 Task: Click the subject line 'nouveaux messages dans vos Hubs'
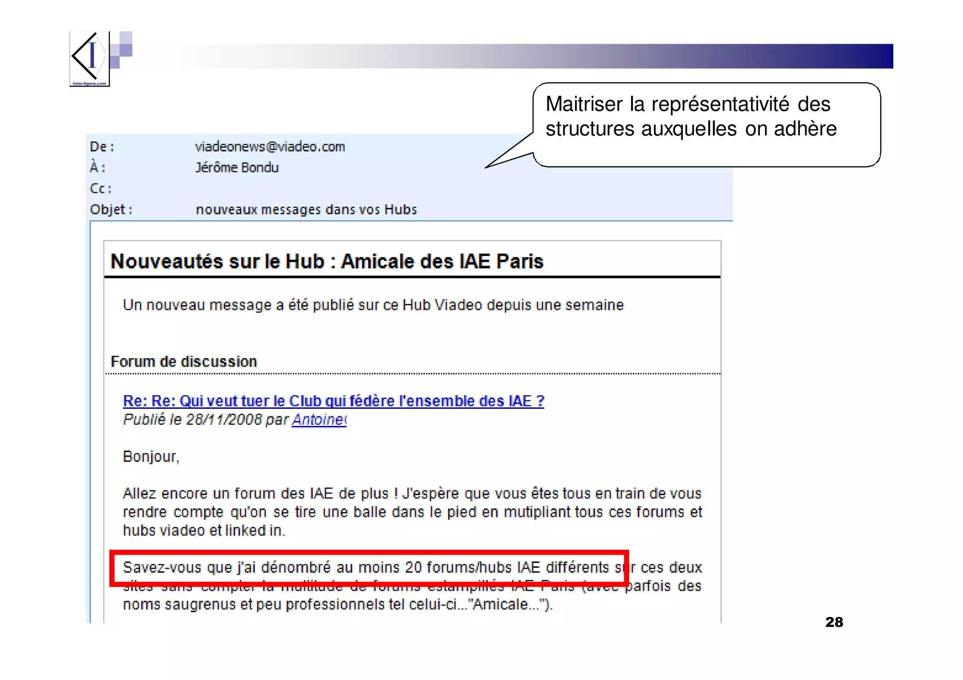point(306,210)
